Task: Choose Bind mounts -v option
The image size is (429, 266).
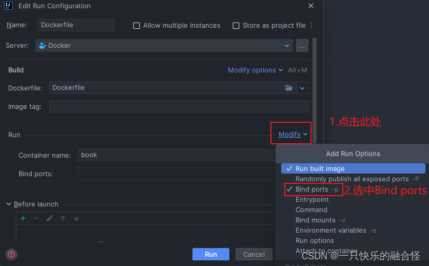Action: (x=353, y=220)
